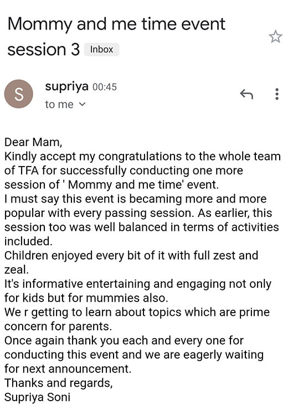Tap the reply arrow icon
This screenshot has height=415, width=293.
(x=246, y=94)
